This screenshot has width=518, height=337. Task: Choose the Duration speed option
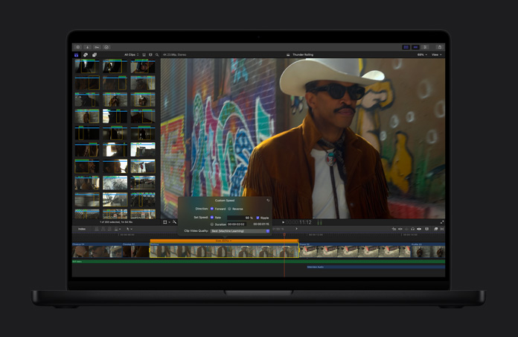(212, 224)
